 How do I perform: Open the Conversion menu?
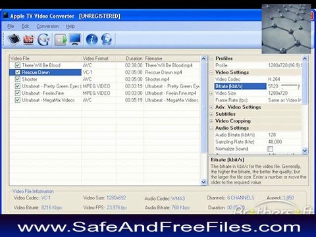47,26
